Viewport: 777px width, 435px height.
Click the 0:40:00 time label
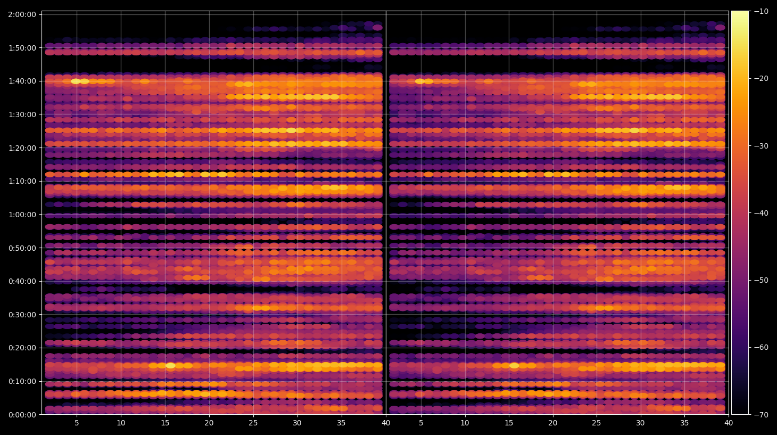(22, 281)
